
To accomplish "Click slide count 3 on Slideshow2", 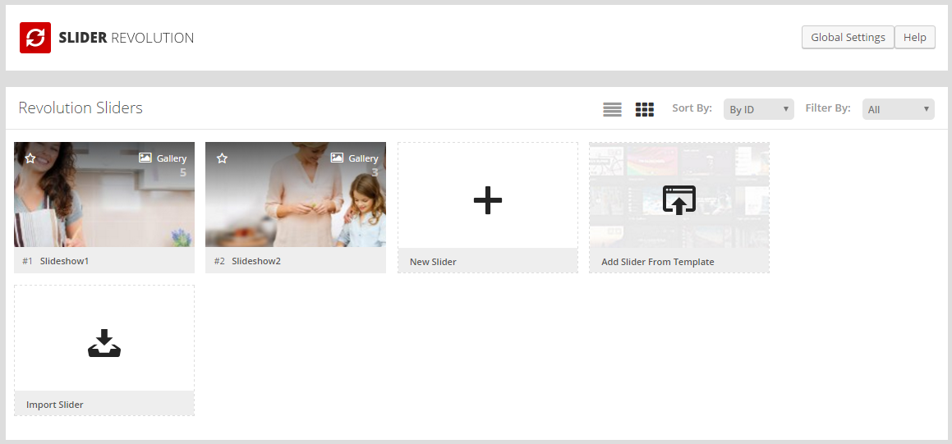I will 375,173.
